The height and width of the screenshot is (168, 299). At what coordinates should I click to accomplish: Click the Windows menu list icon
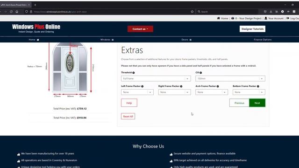click(x=113, y=40)
